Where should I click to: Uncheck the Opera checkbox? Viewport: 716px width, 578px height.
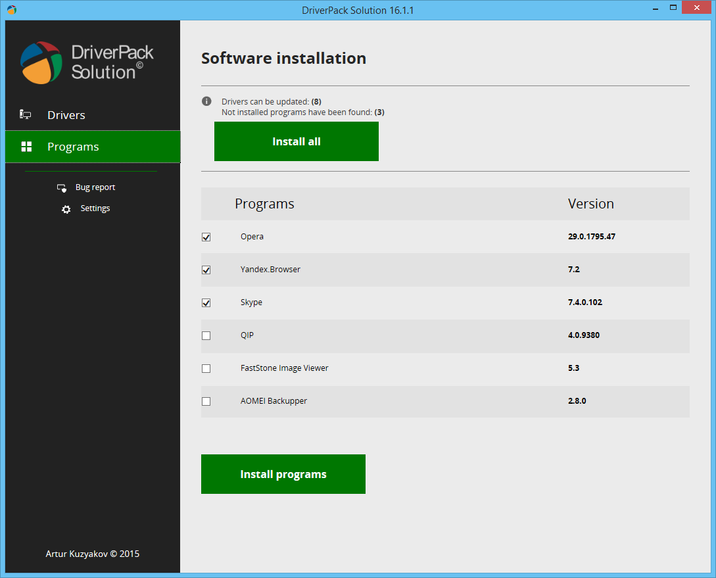(x=206, y=237)
